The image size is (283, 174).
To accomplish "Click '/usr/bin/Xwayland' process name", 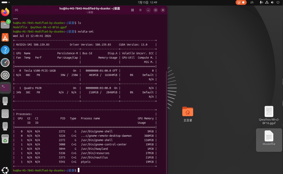I will pyautogui.click(x=95, y=149).
